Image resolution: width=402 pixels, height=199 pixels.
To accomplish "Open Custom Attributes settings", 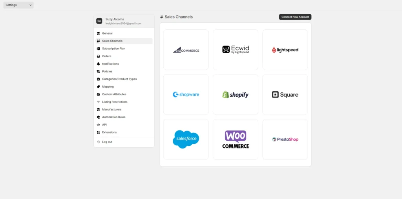I will pyautogui.click(x=114, y=94).
